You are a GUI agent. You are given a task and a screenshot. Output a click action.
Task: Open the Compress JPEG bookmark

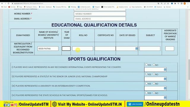tap(60, 7)
